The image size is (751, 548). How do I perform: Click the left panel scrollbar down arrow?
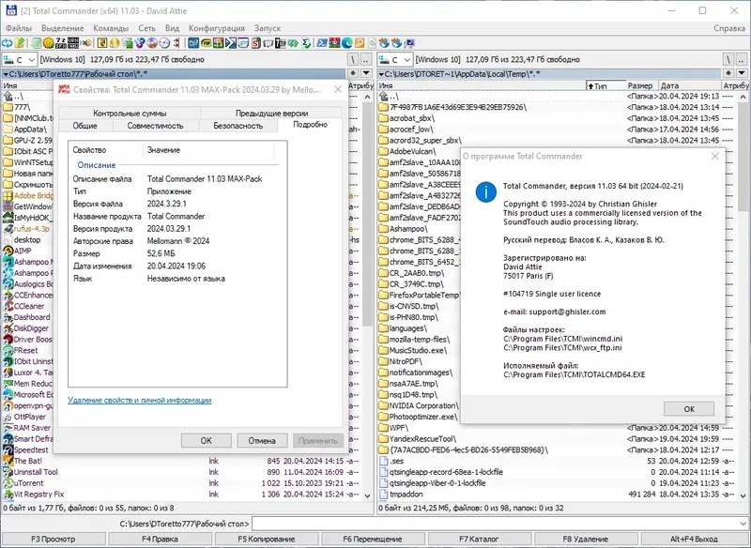coord(368,495)
